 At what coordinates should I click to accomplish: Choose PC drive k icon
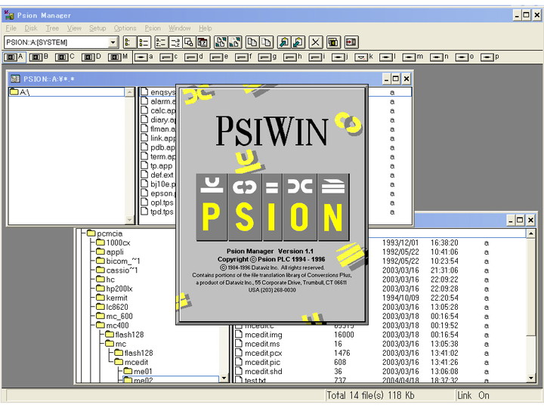[363, 57]
